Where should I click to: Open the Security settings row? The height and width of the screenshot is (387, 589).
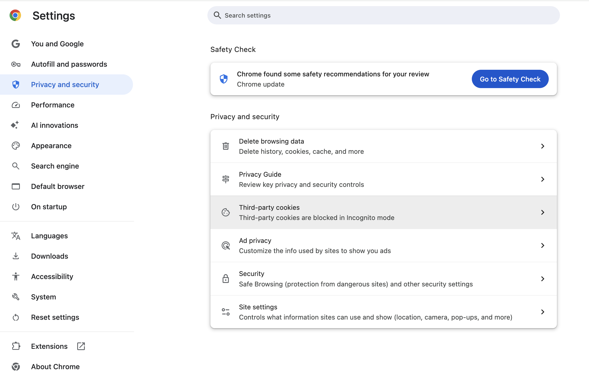coord(356,279)
